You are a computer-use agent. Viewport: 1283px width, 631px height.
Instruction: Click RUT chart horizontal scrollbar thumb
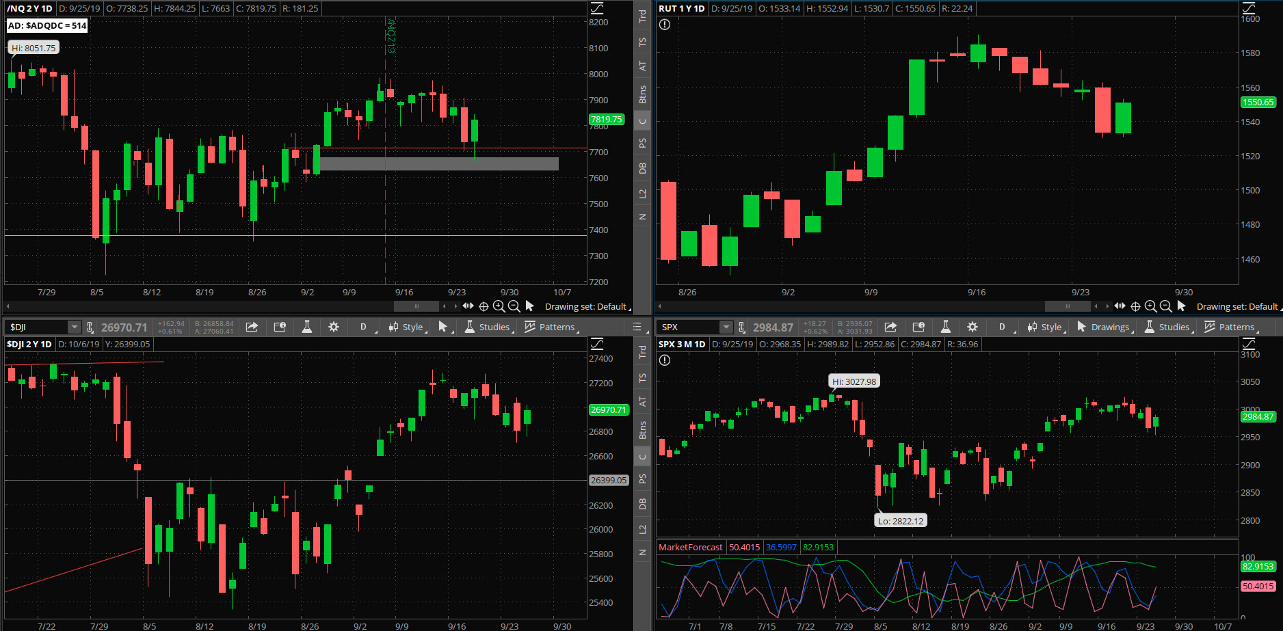click(x=1068, y=306)
